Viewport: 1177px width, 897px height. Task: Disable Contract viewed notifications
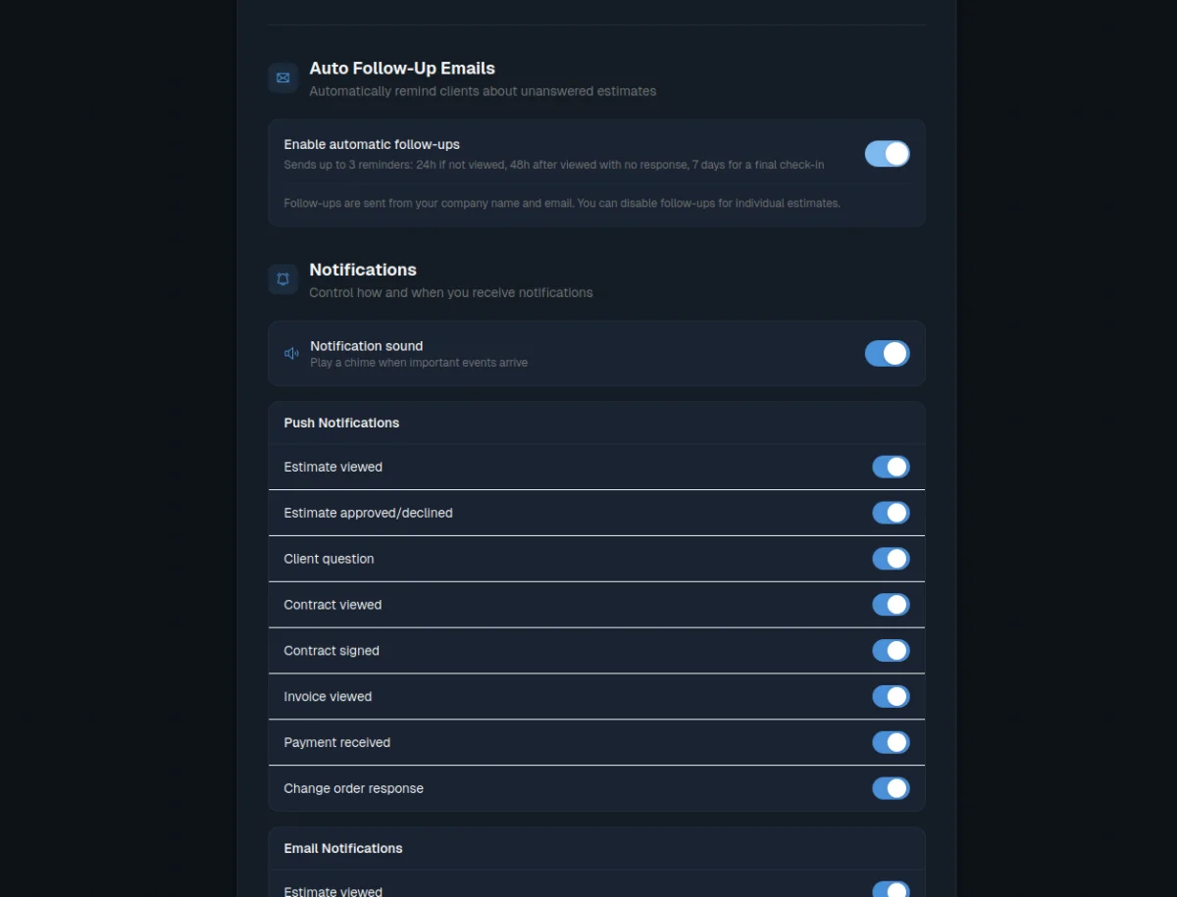tap(891, 604)
